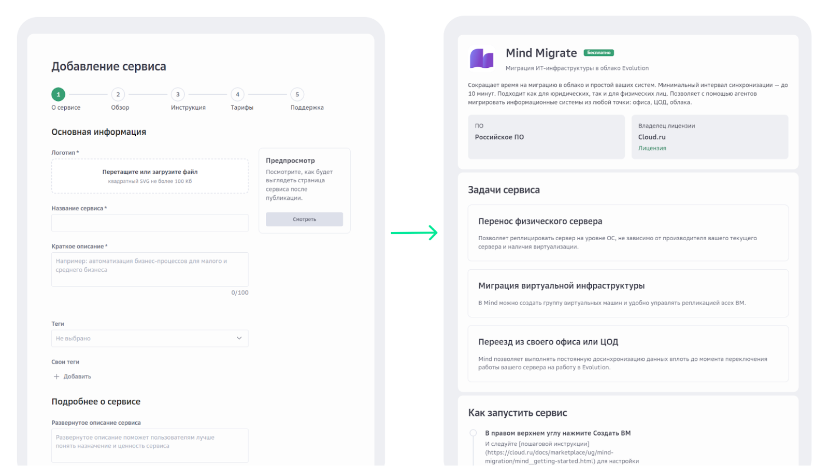Click the "Развернутое описание сервиса" text area
829x466 pixels.
click(150, 445)
